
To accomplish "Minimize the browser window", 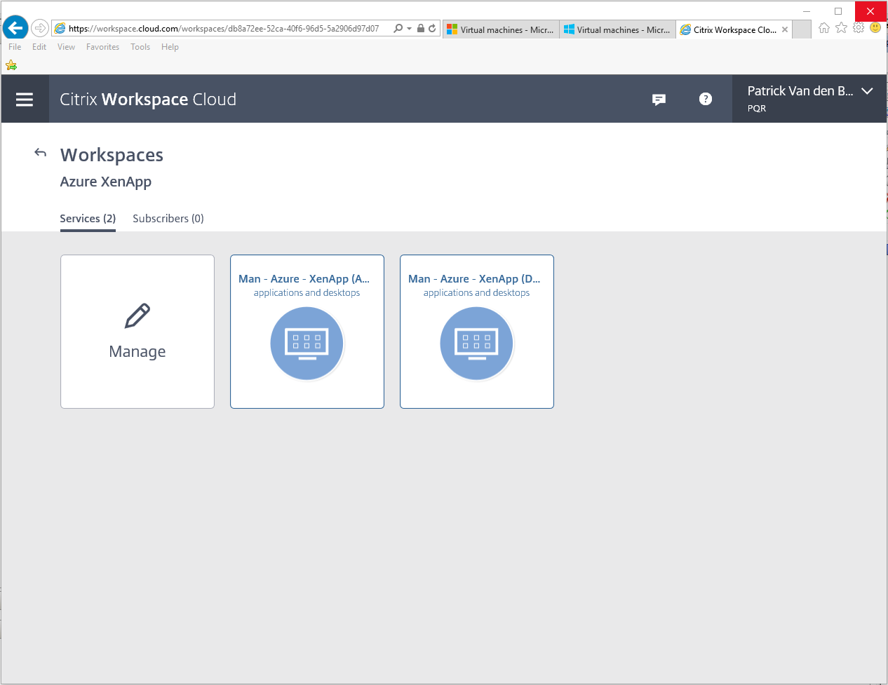I will click(x=807, y=11).
